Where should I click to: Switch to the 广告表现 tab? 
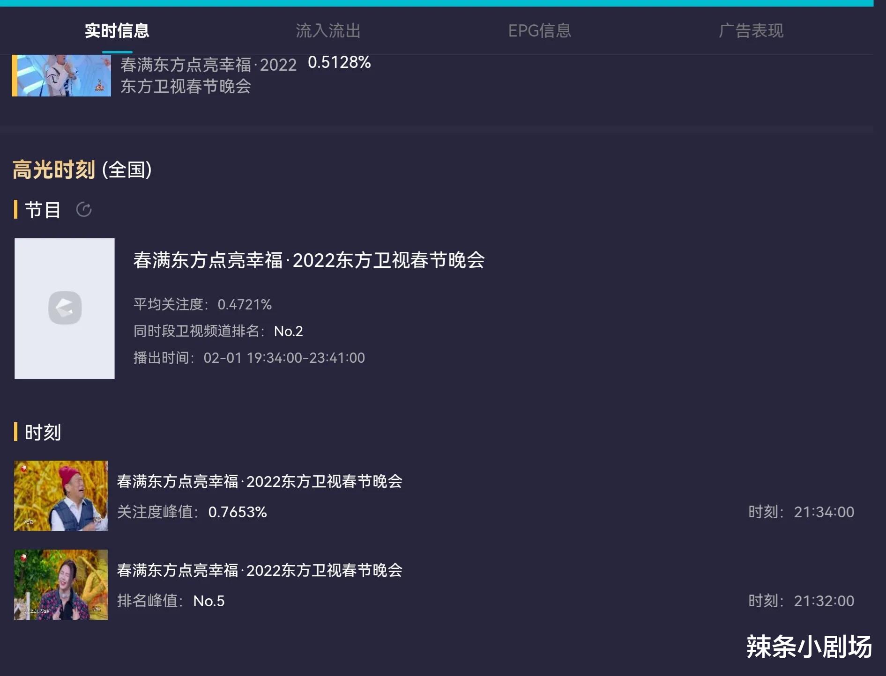(x=752, y=31)
